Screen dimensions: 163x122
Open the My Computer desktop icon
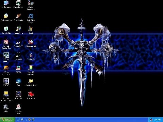[x=6, y=3]
